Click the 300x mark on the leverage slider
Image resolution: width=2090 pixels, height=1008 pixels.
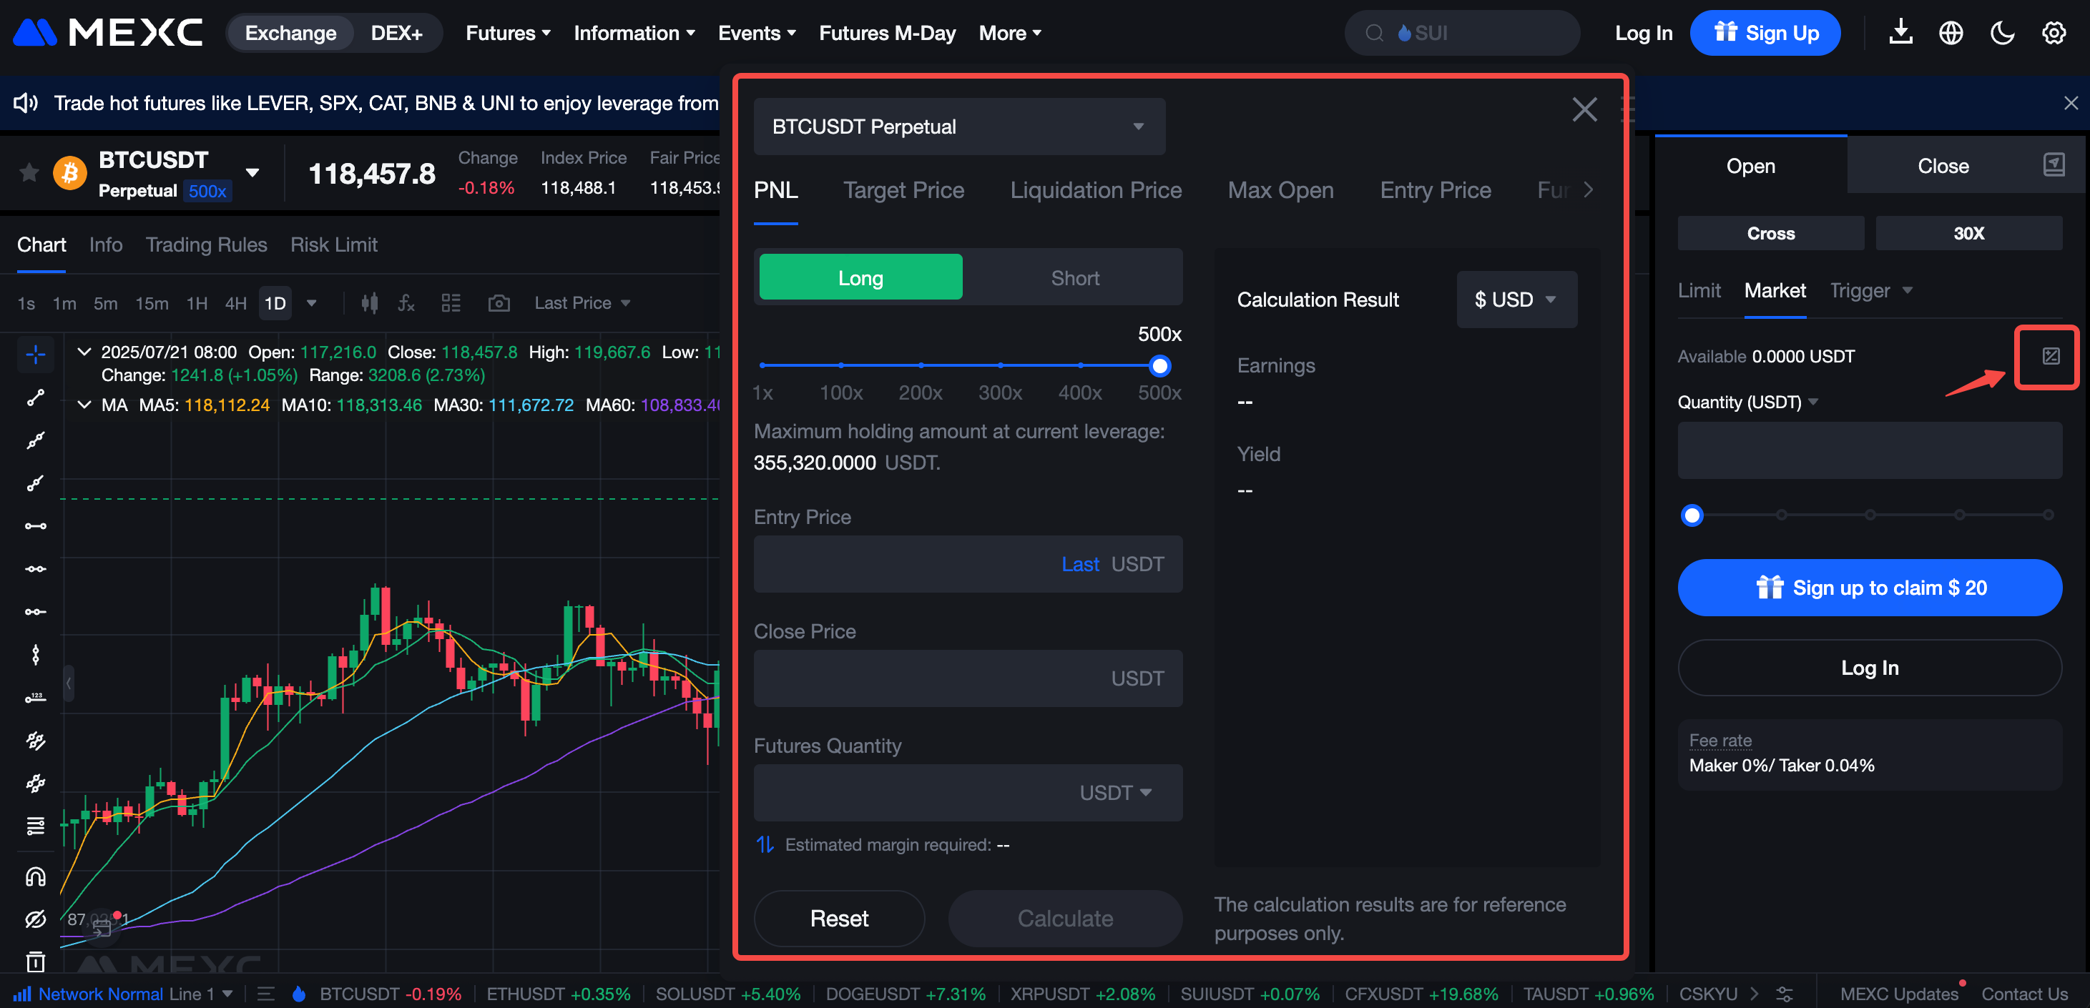point(999,366)
